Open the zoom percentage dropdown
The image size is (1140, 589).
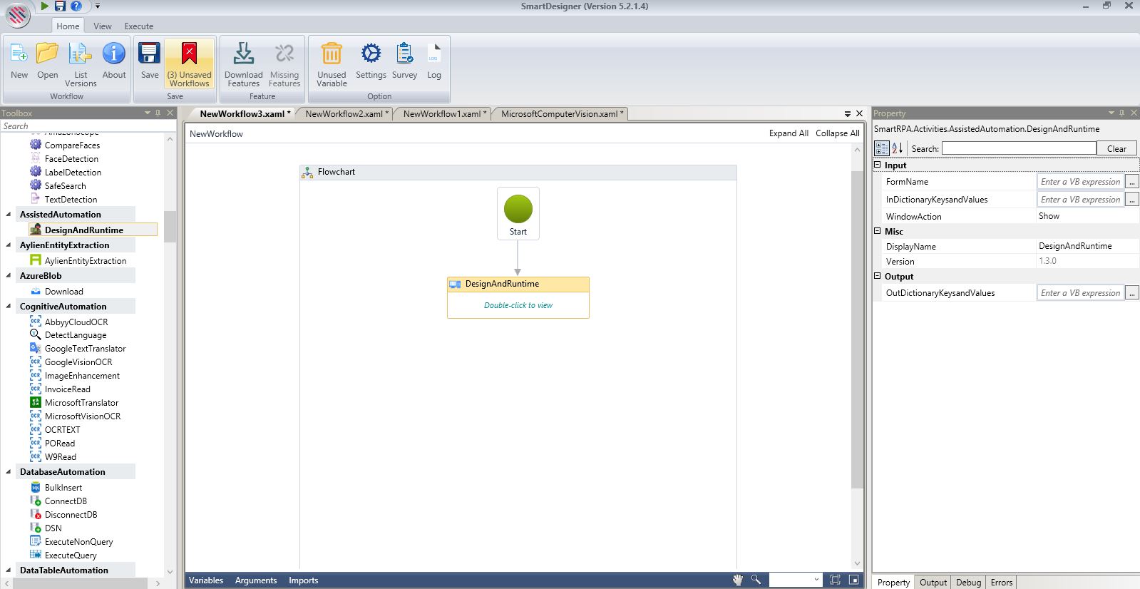815,580
